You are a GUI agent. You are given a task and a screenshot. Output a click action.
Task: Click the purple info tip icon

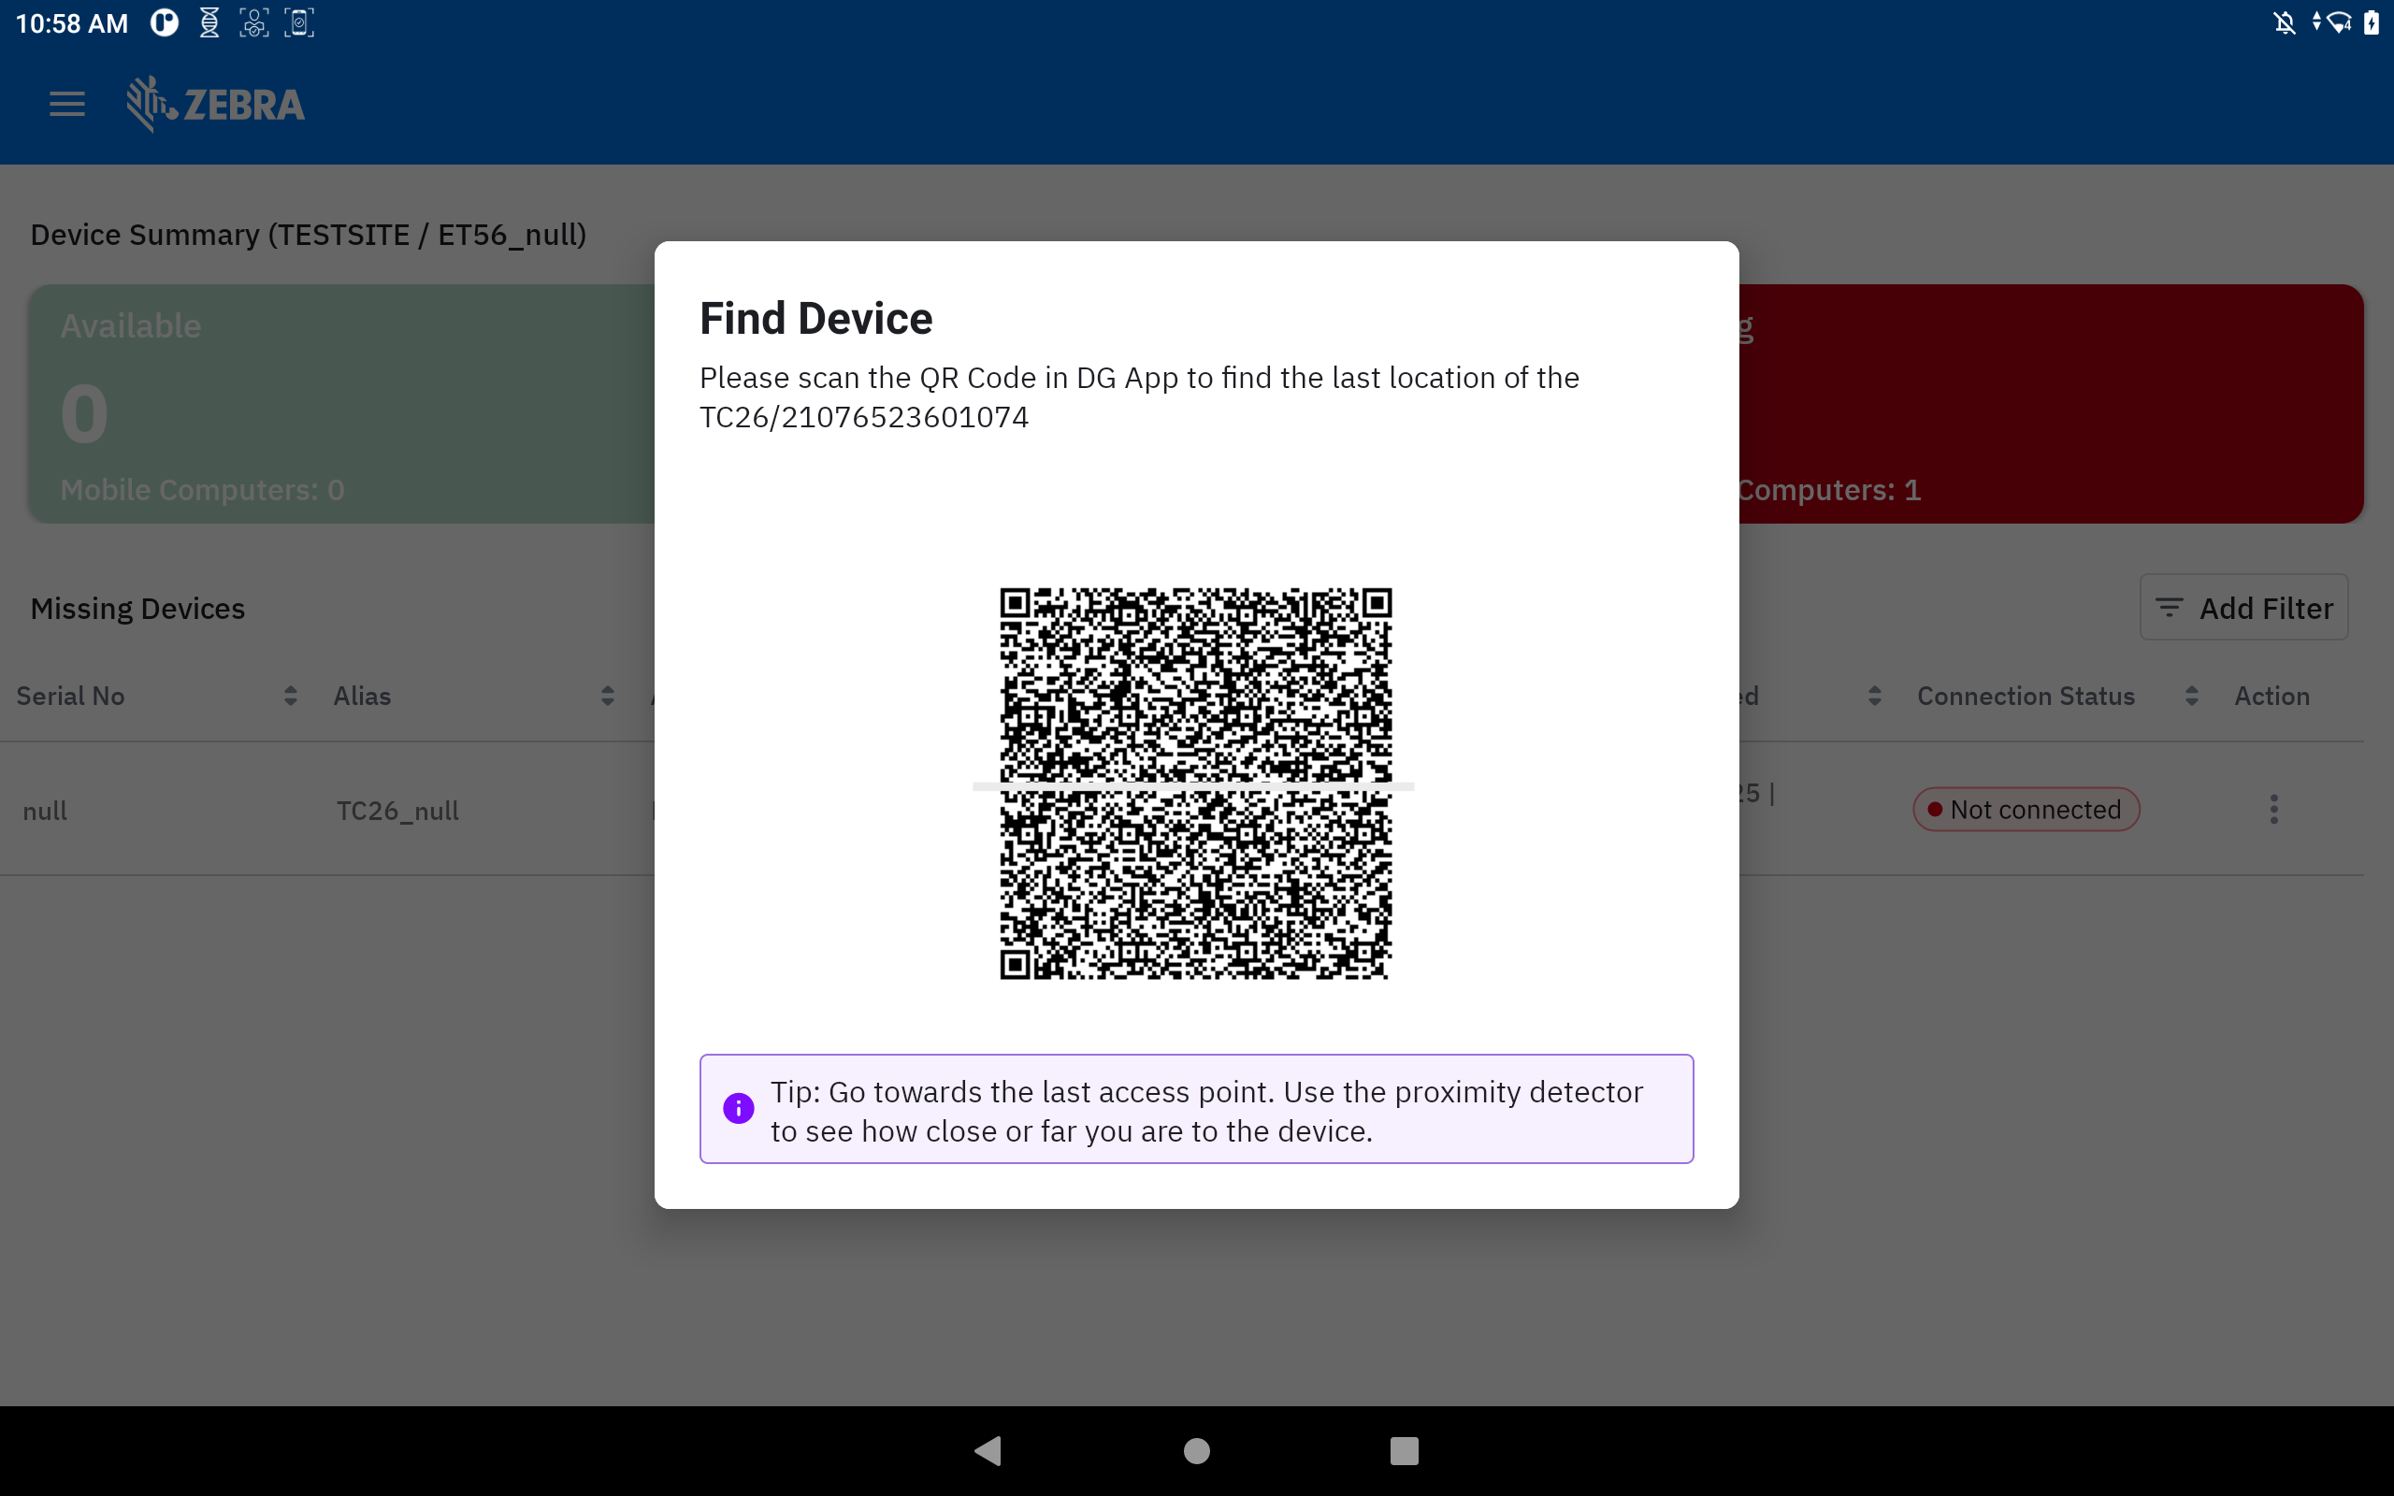tap(738, 1108)
